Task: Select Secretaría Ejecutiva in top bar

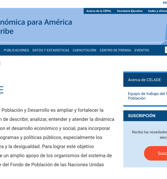Action: 130,11
